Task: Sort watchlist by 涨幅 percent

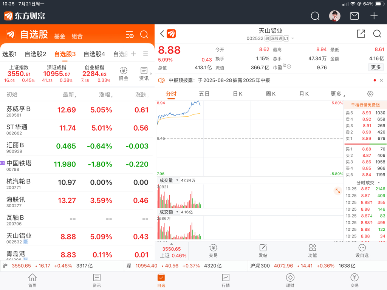Action: pyautogui.click(x=106, y=94)
